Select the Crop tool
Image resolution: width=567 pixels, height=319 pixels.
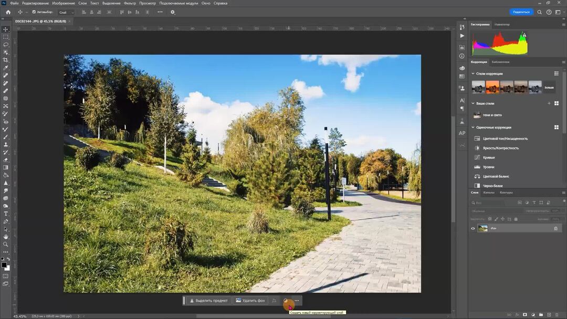[x=6, y=60]
